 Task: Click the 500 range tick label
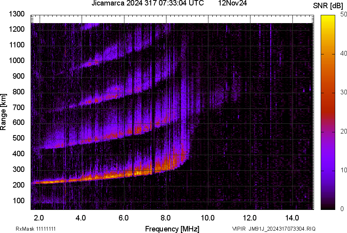19,138
